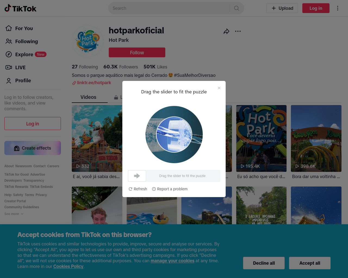Viewport: 348px width, 278px height.
Task: Refresh the captcha puzzle
Action: 138,189
